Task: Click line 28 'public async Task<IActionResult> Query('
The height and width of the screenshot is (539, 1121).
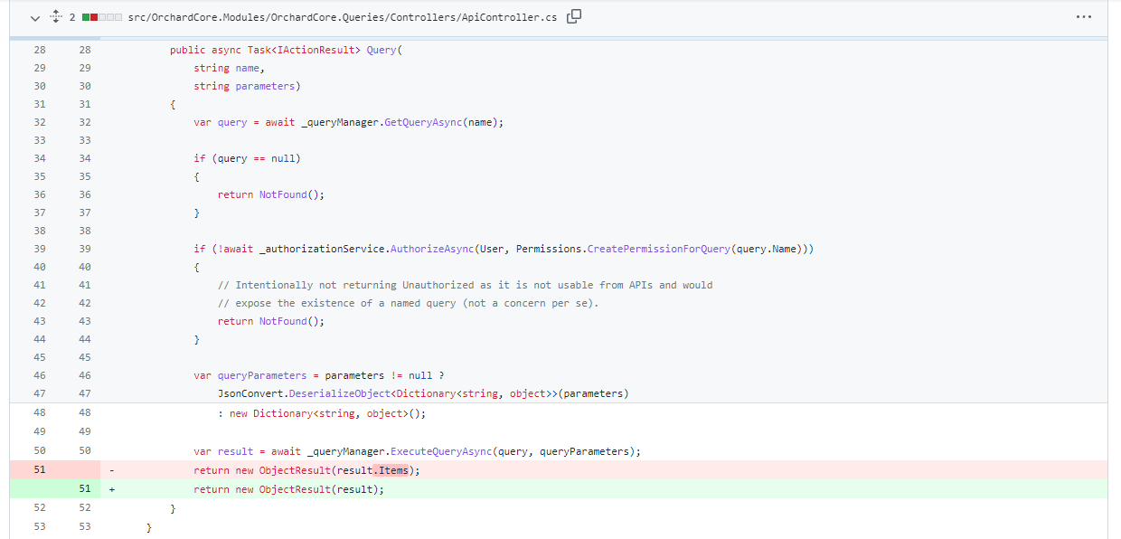Action: (286, 50)
